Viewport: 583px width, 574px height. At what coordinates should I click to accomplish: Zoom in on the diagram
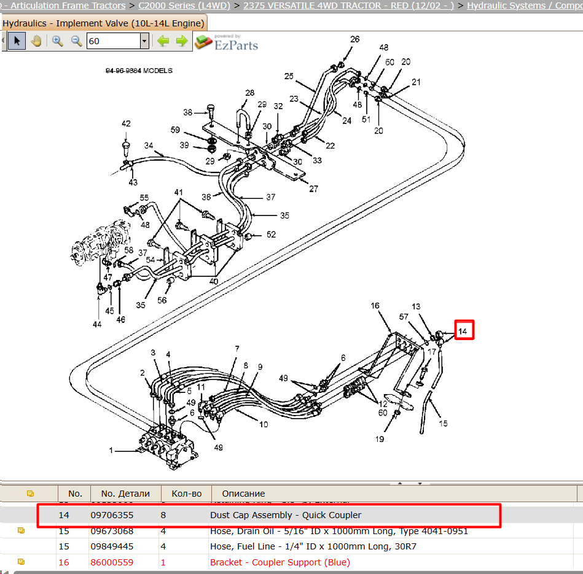57,41
